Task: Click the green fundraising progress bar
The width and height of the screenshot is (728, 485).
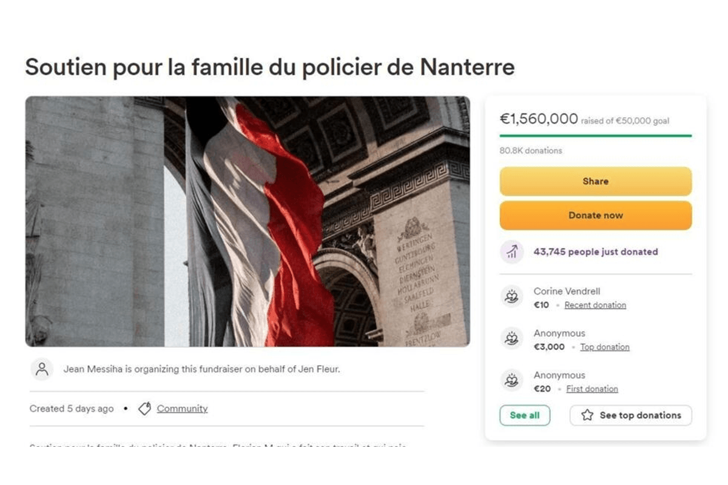Action: pyautogui.click(x=595, y=136)
